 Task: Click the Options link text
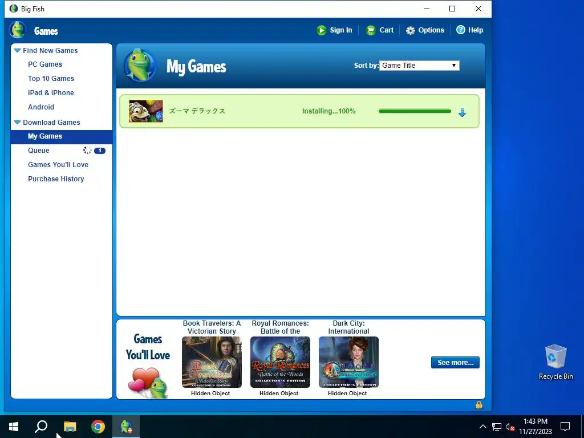431,30
